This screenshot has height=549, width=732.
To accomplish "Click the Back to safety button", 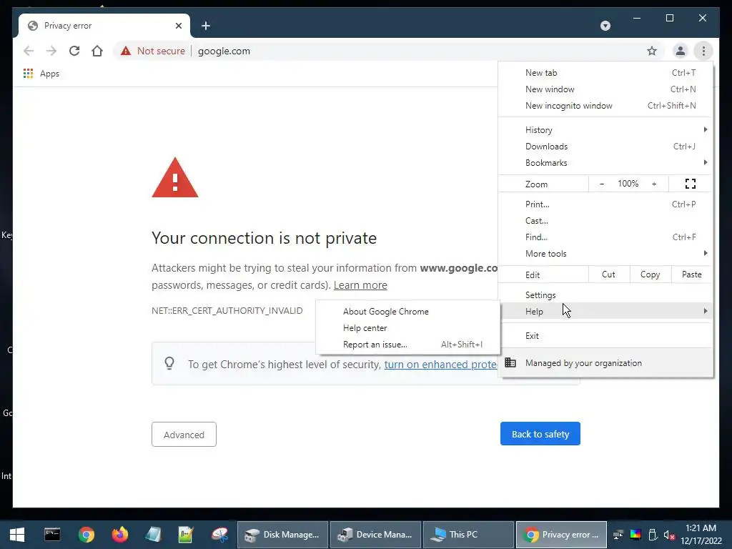I will coord(540,434).
